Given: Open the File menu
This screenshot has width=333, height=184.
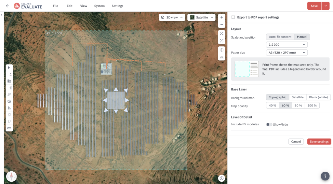Looking at the screenshot, I should click(x=55, y=6).
